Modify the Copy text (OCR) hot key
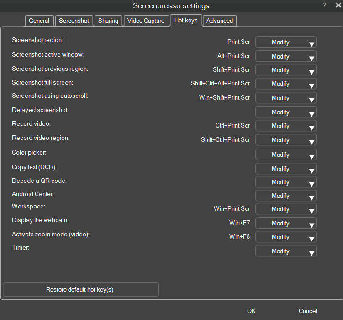The height and width of the screenshot is (320, 343). coord(281,169)
